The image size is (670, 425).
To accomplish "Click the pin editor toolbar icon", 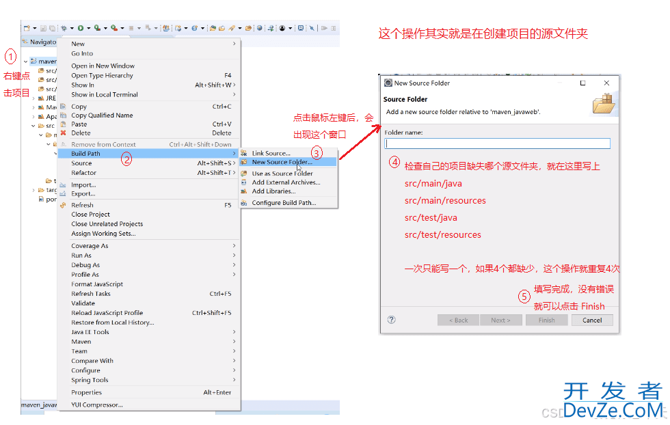I will (312, 28).
